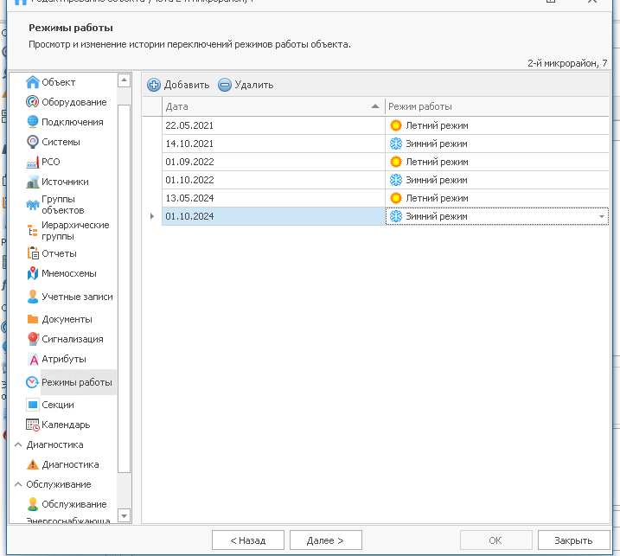Open Подключения via its globe icon
Image resolution: width=620 pixels, height=556 pixels.
click(33, 122)
